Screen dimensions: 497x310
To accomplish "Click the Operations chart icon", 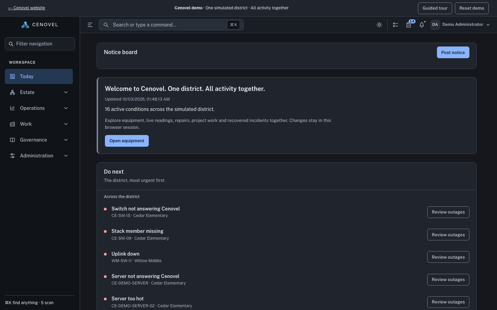I will (x=12, y=108).
